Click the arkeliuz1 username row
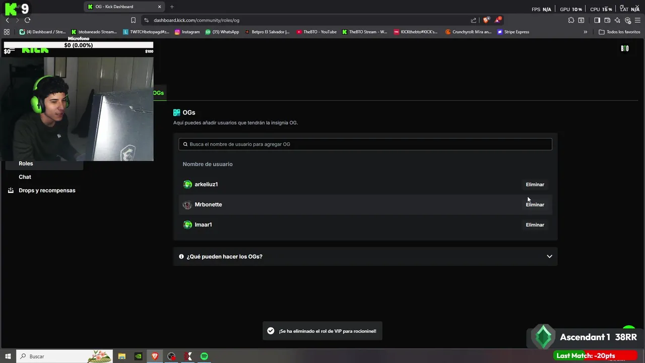645x363 pixels. coord(365,185)
